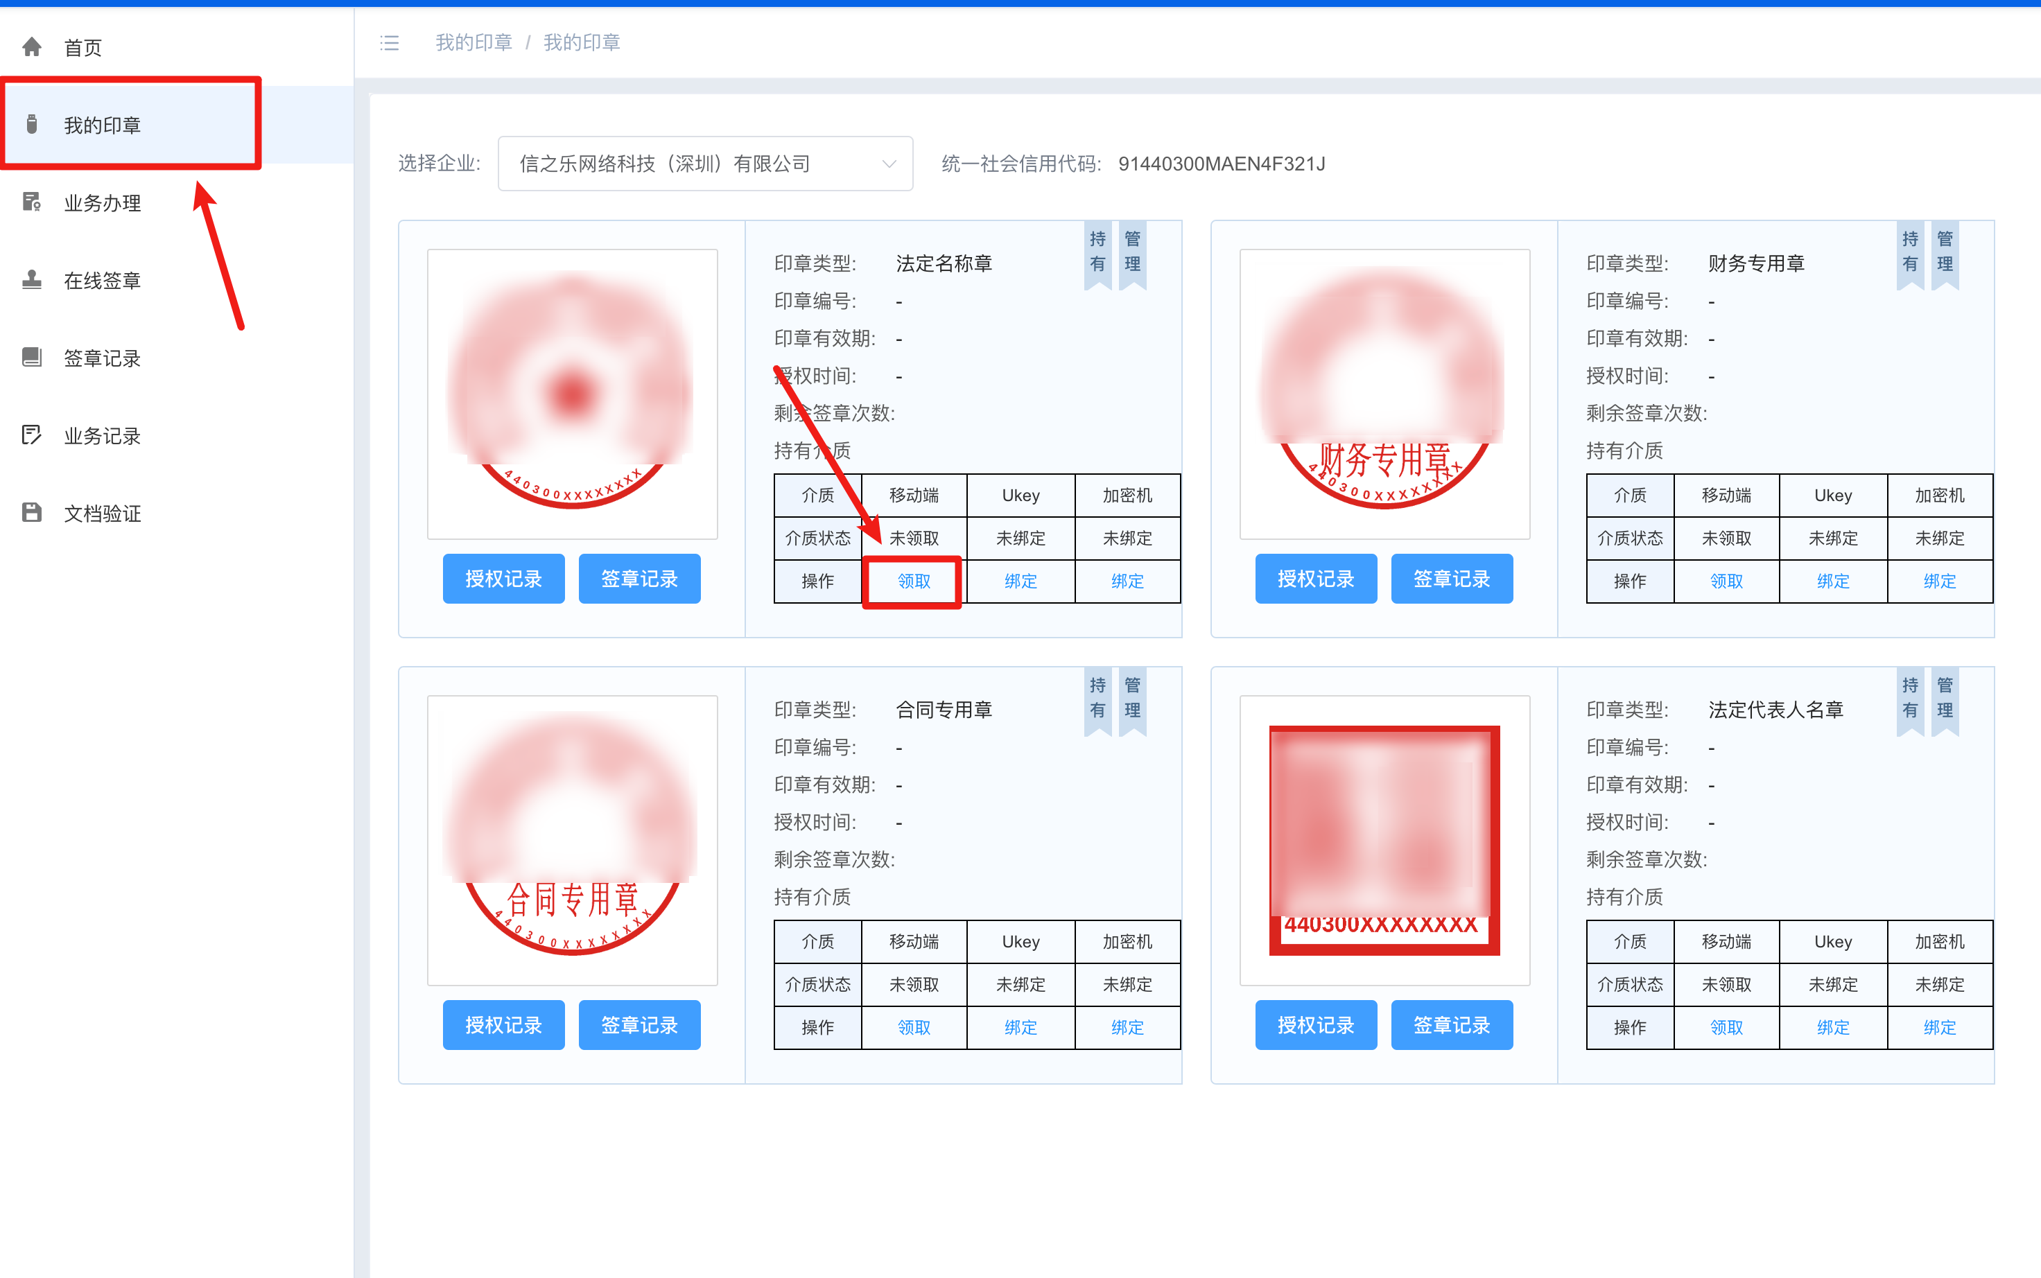Click the 财务专用章 seal image
The height and width of the screenshot is (1278, 2041).
(x=1384, y=394)
